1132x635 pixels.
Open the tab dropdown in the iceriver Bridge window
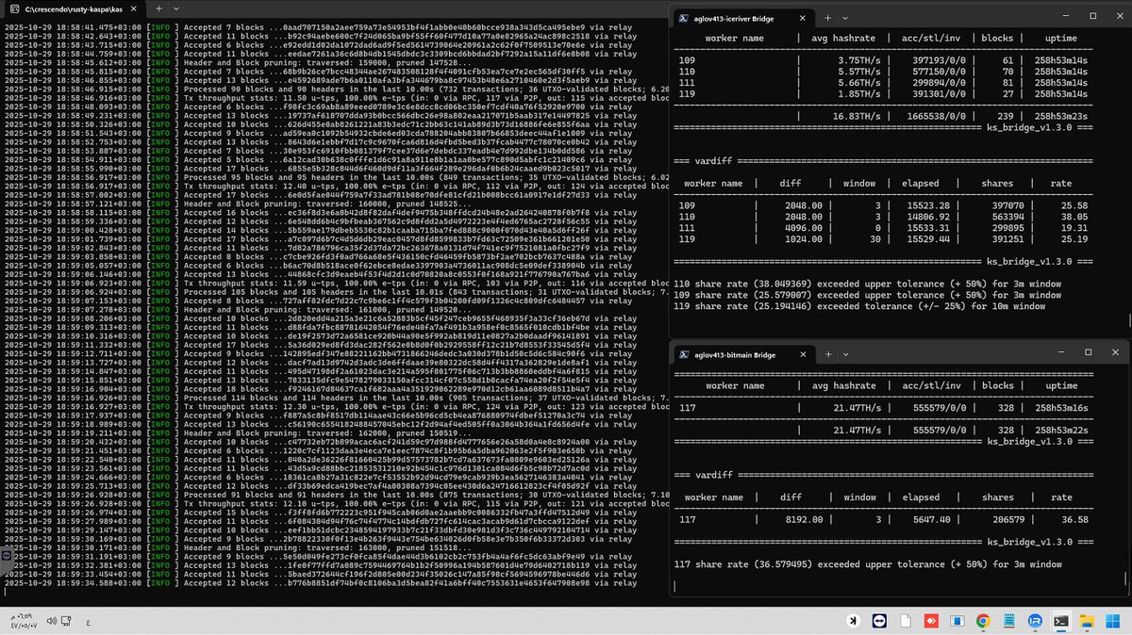pos(844,18)
